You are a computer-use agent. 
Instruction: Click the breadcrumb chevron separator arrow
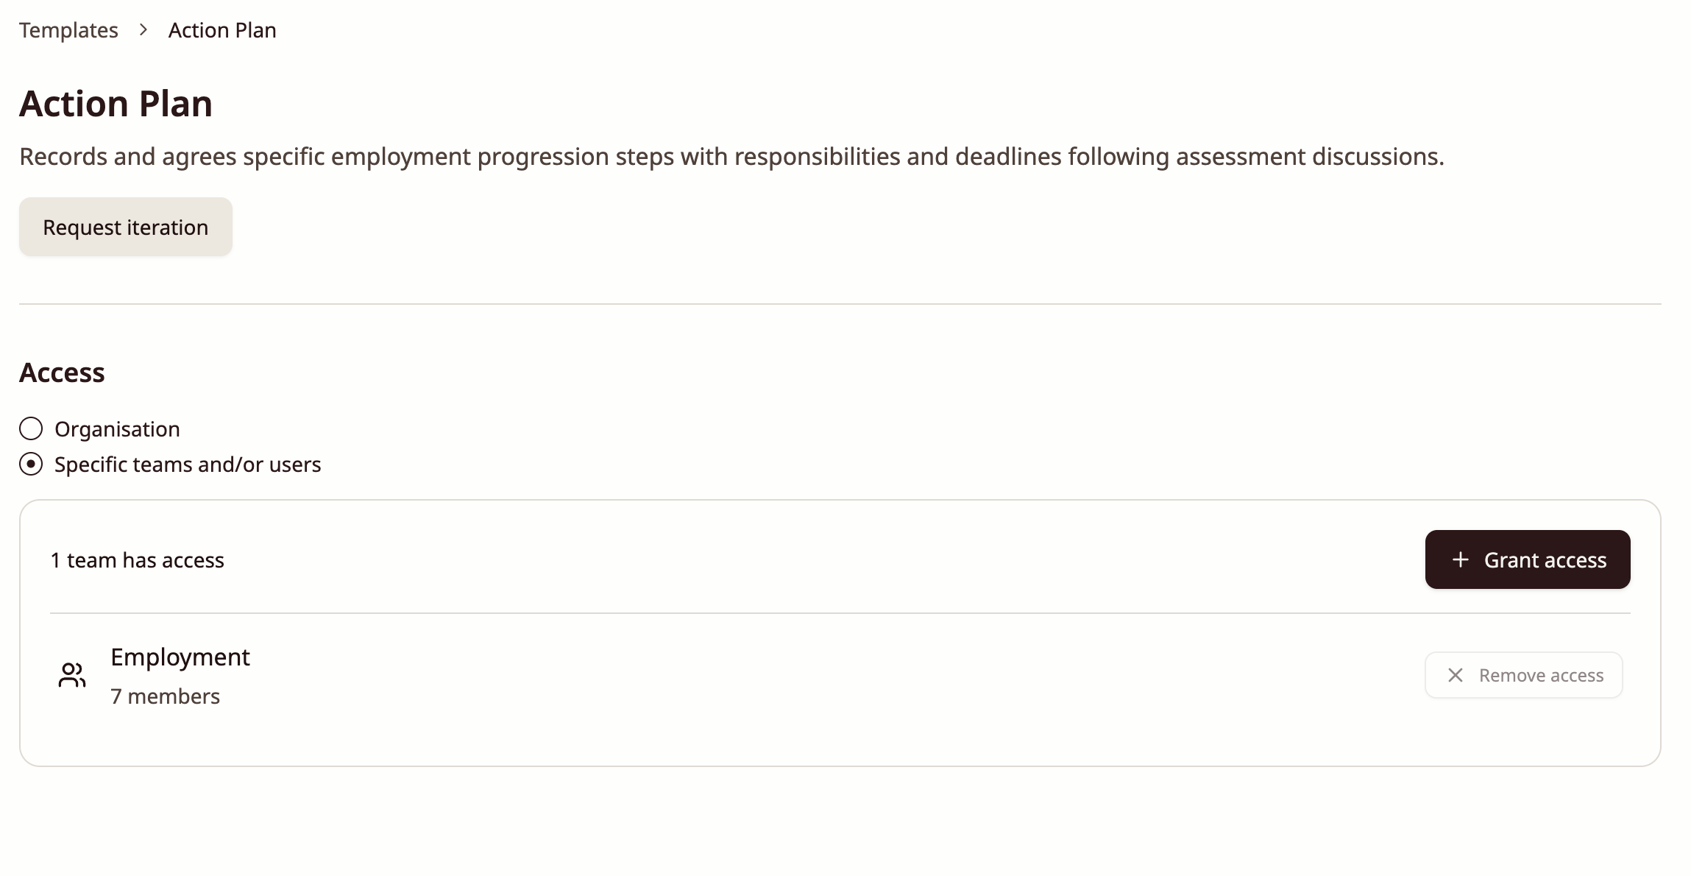coord(143,29)
